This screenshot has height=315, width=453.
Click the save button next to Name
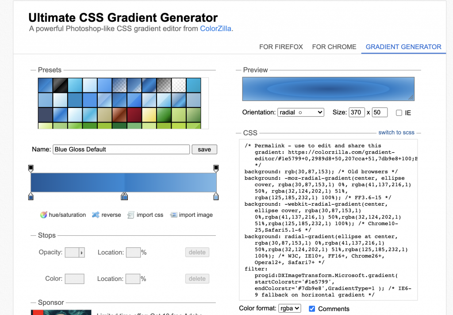204,150
